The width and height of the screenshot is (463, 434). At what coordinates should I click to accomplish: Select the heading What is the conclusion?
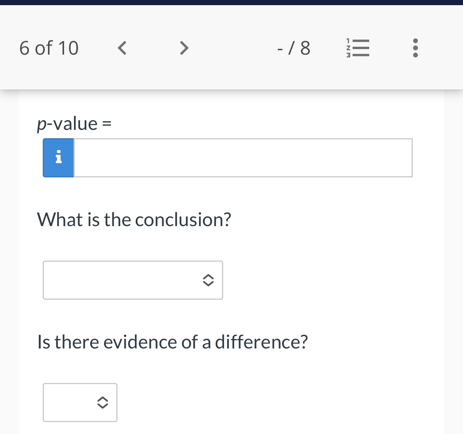point(134,219)
